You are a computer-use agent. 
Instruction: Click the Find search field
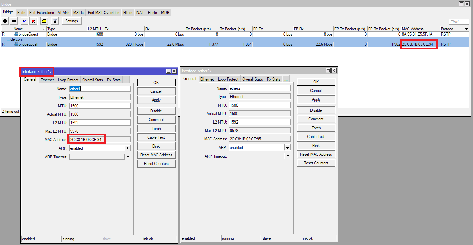click(x=459, y=22)
